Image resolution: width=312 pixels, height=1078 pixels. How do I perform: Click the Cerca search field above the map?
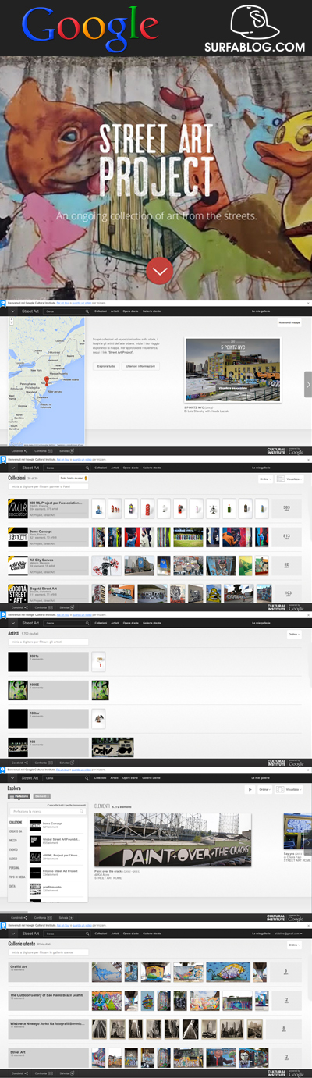pos(66,311)
